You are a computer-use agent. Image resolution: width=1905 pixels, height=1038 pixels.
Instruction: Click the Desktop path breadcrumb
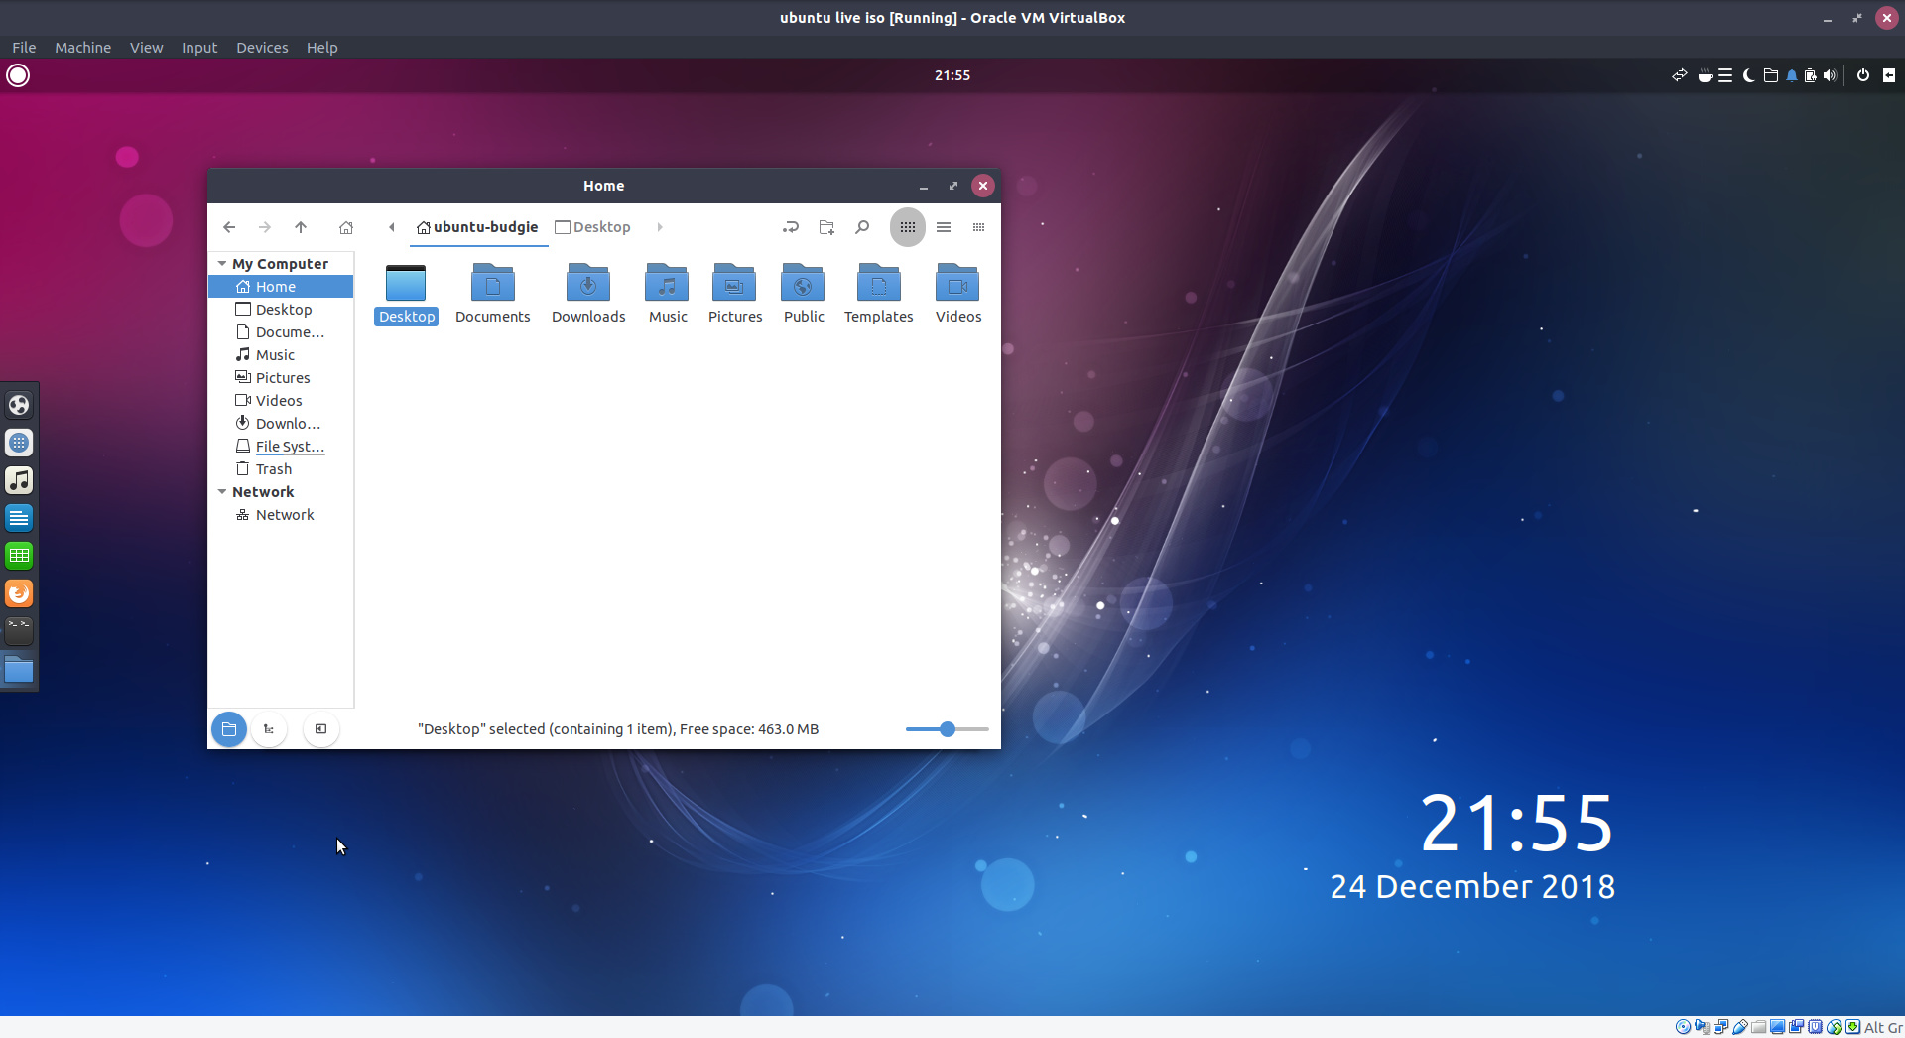pyautogui.click(x=593, y=227)
